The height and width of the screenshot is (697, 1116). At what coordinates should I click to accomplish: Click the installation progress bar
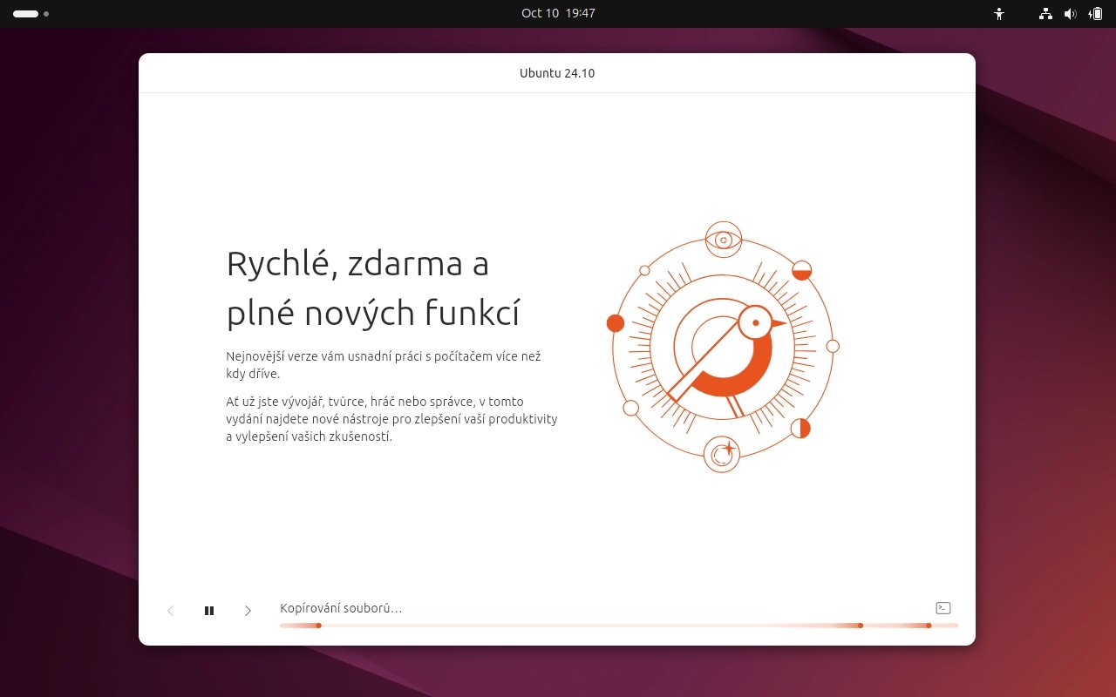[x=619, y=626]
